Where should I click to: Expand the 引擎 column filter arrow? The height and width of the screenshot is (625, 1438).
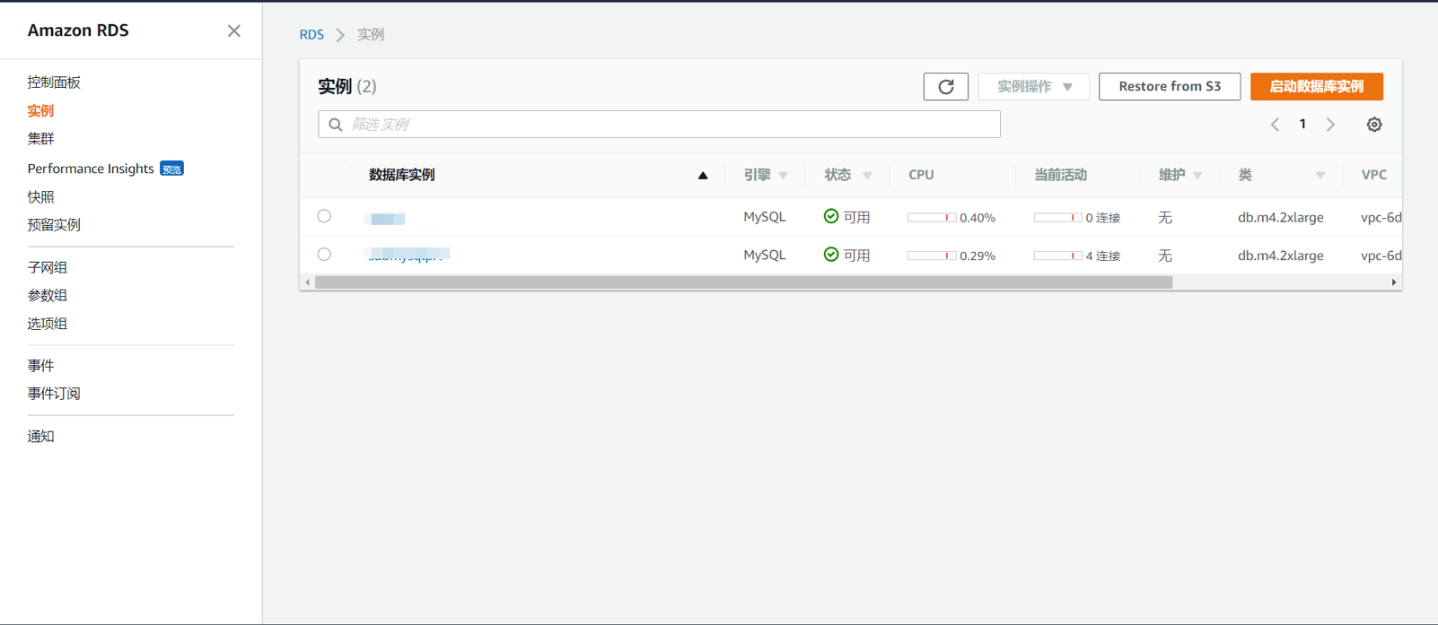[x=784, y=176]
